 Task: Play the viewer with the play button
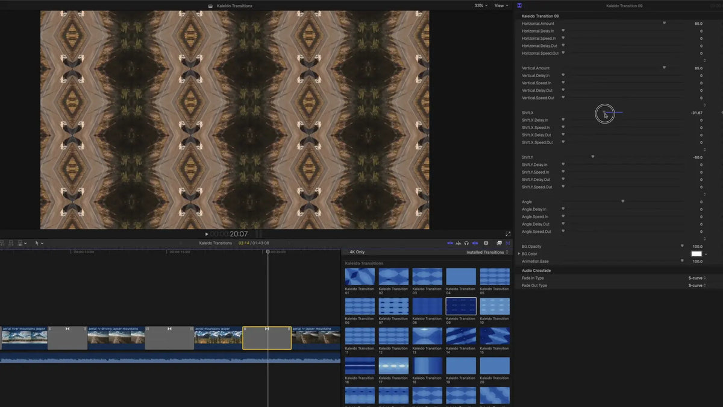pyautogui.click(x=207, y=234)
